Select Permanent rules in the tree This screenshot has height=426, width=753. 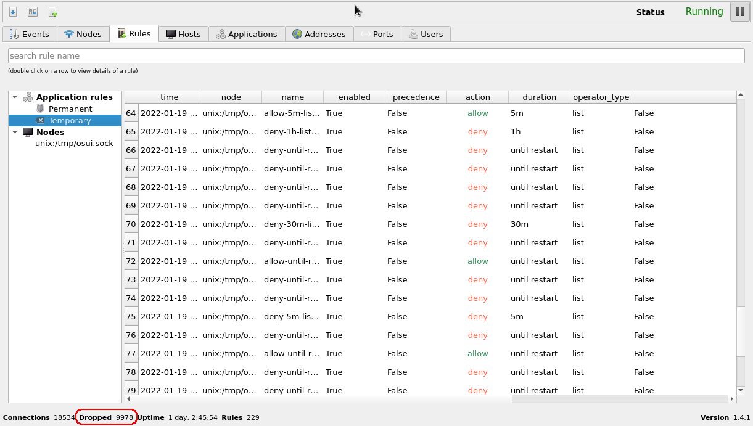(x=70, y=109)
